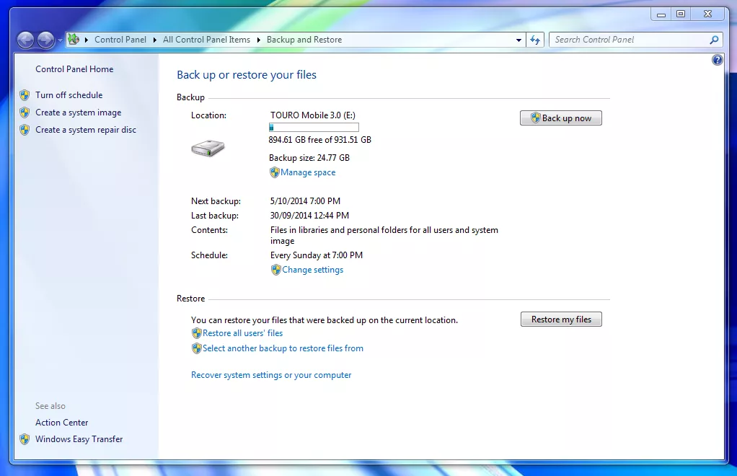Click the shield icon beside Change settings
Image resolution: width=737 pixels, height=476 pixels.
pyautogui.click(x=276, y=270)
